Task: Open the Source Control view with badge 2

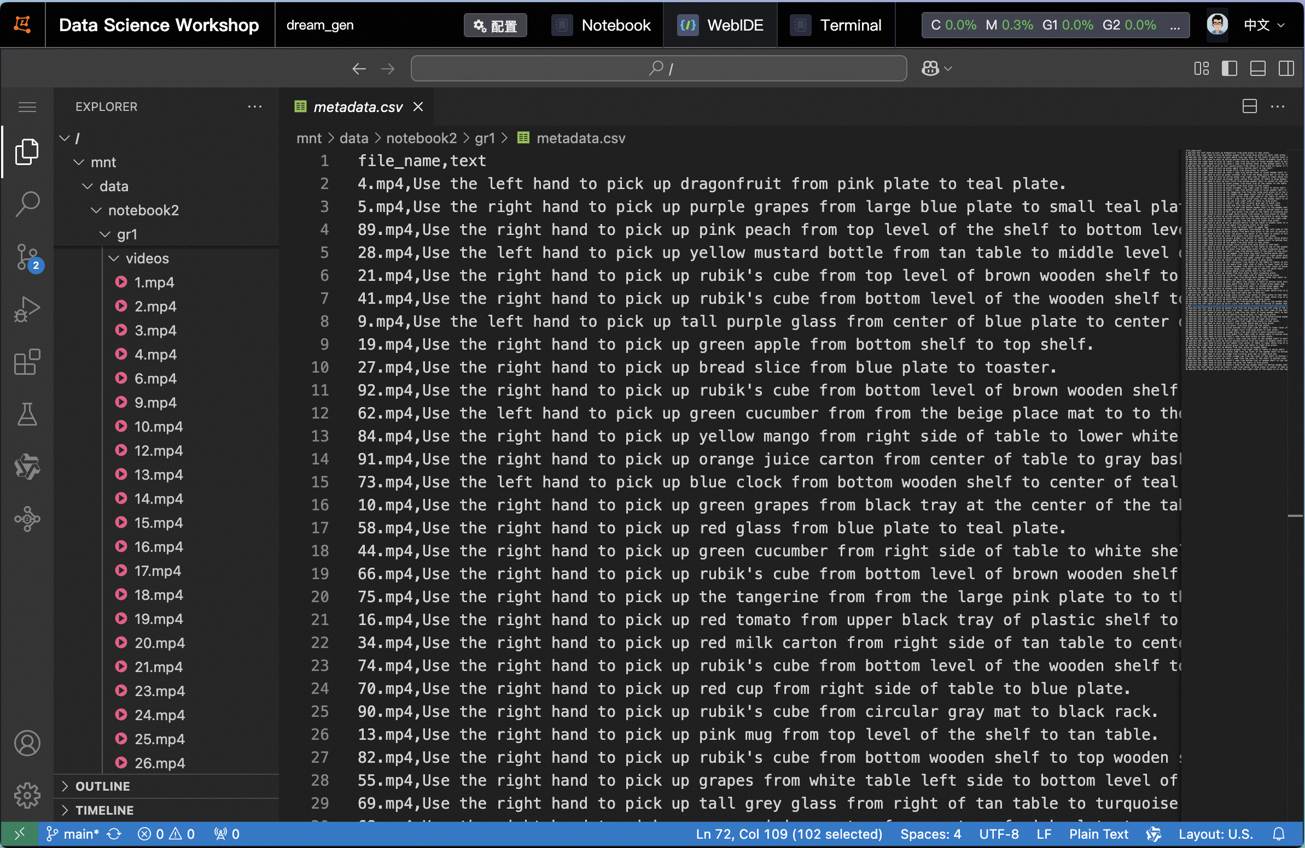Action: pos(27,256)
